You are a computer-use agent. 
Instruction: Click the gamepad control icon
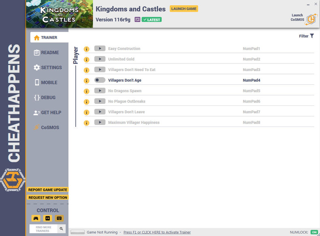[36, 218]
